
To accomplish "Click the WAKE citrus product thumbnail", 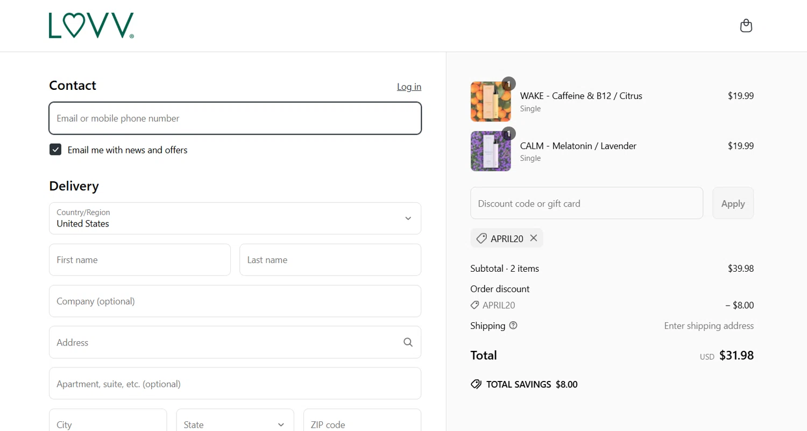I will pos(491,102).
